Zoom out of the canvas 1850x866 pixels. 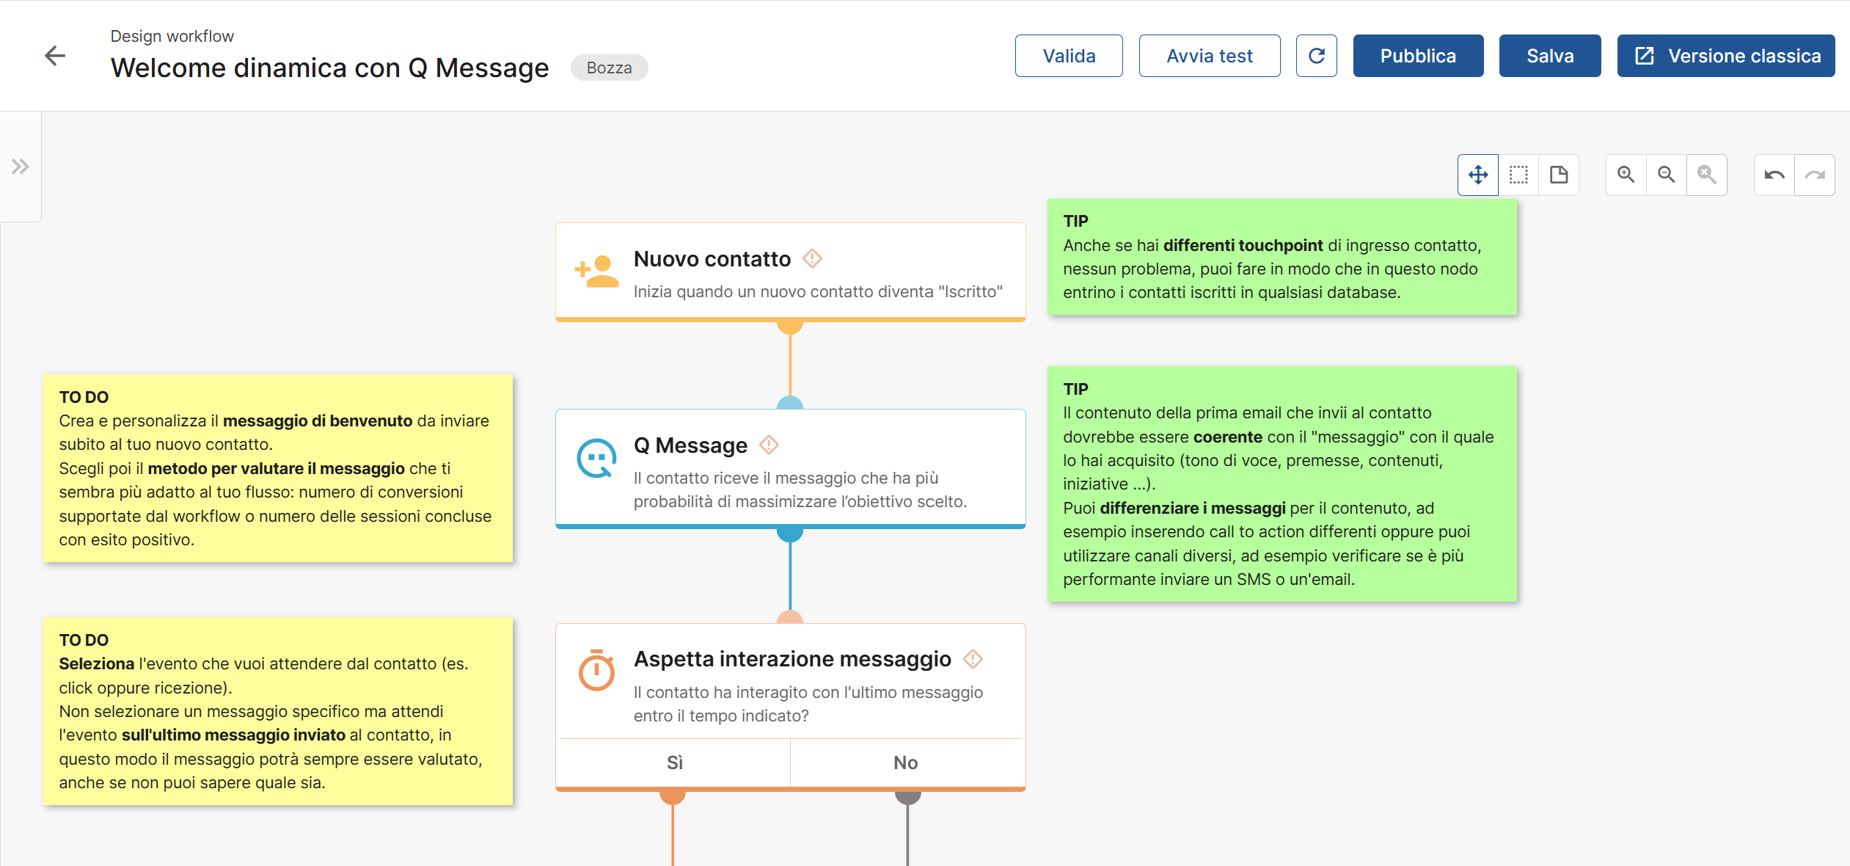[1667, 175]
